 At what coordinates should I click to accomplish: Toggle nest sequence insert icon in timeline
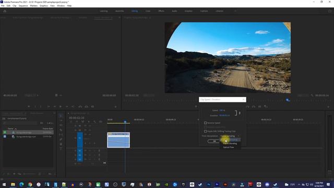pyautogui.click(x=71, y=122)
